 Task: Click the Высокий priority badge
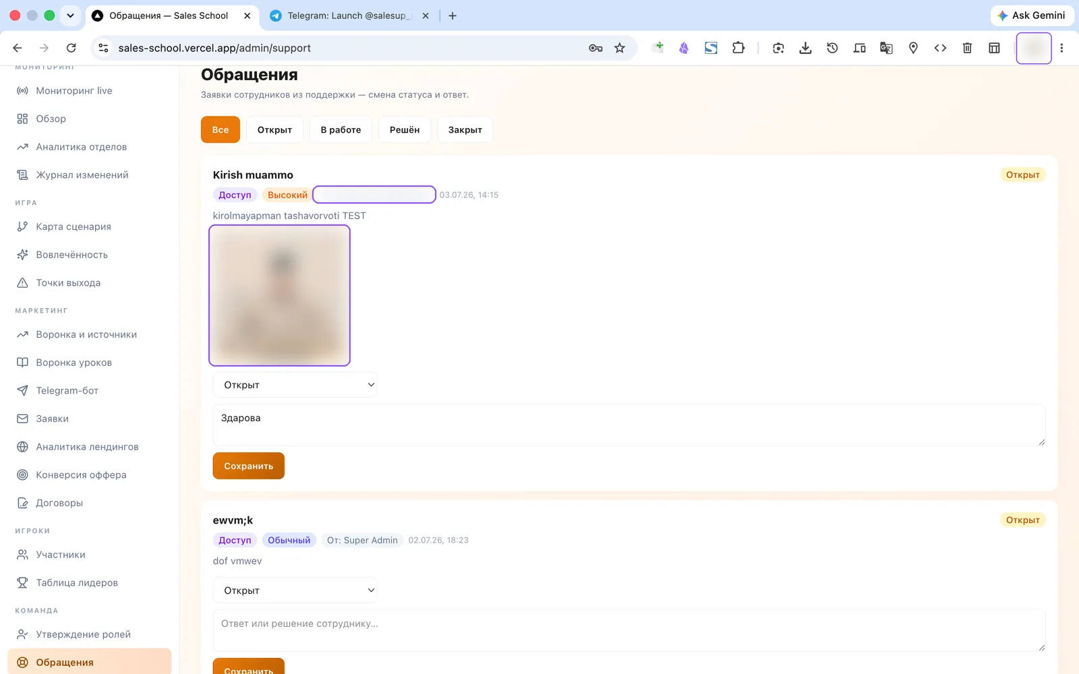(x=287, y=195)
